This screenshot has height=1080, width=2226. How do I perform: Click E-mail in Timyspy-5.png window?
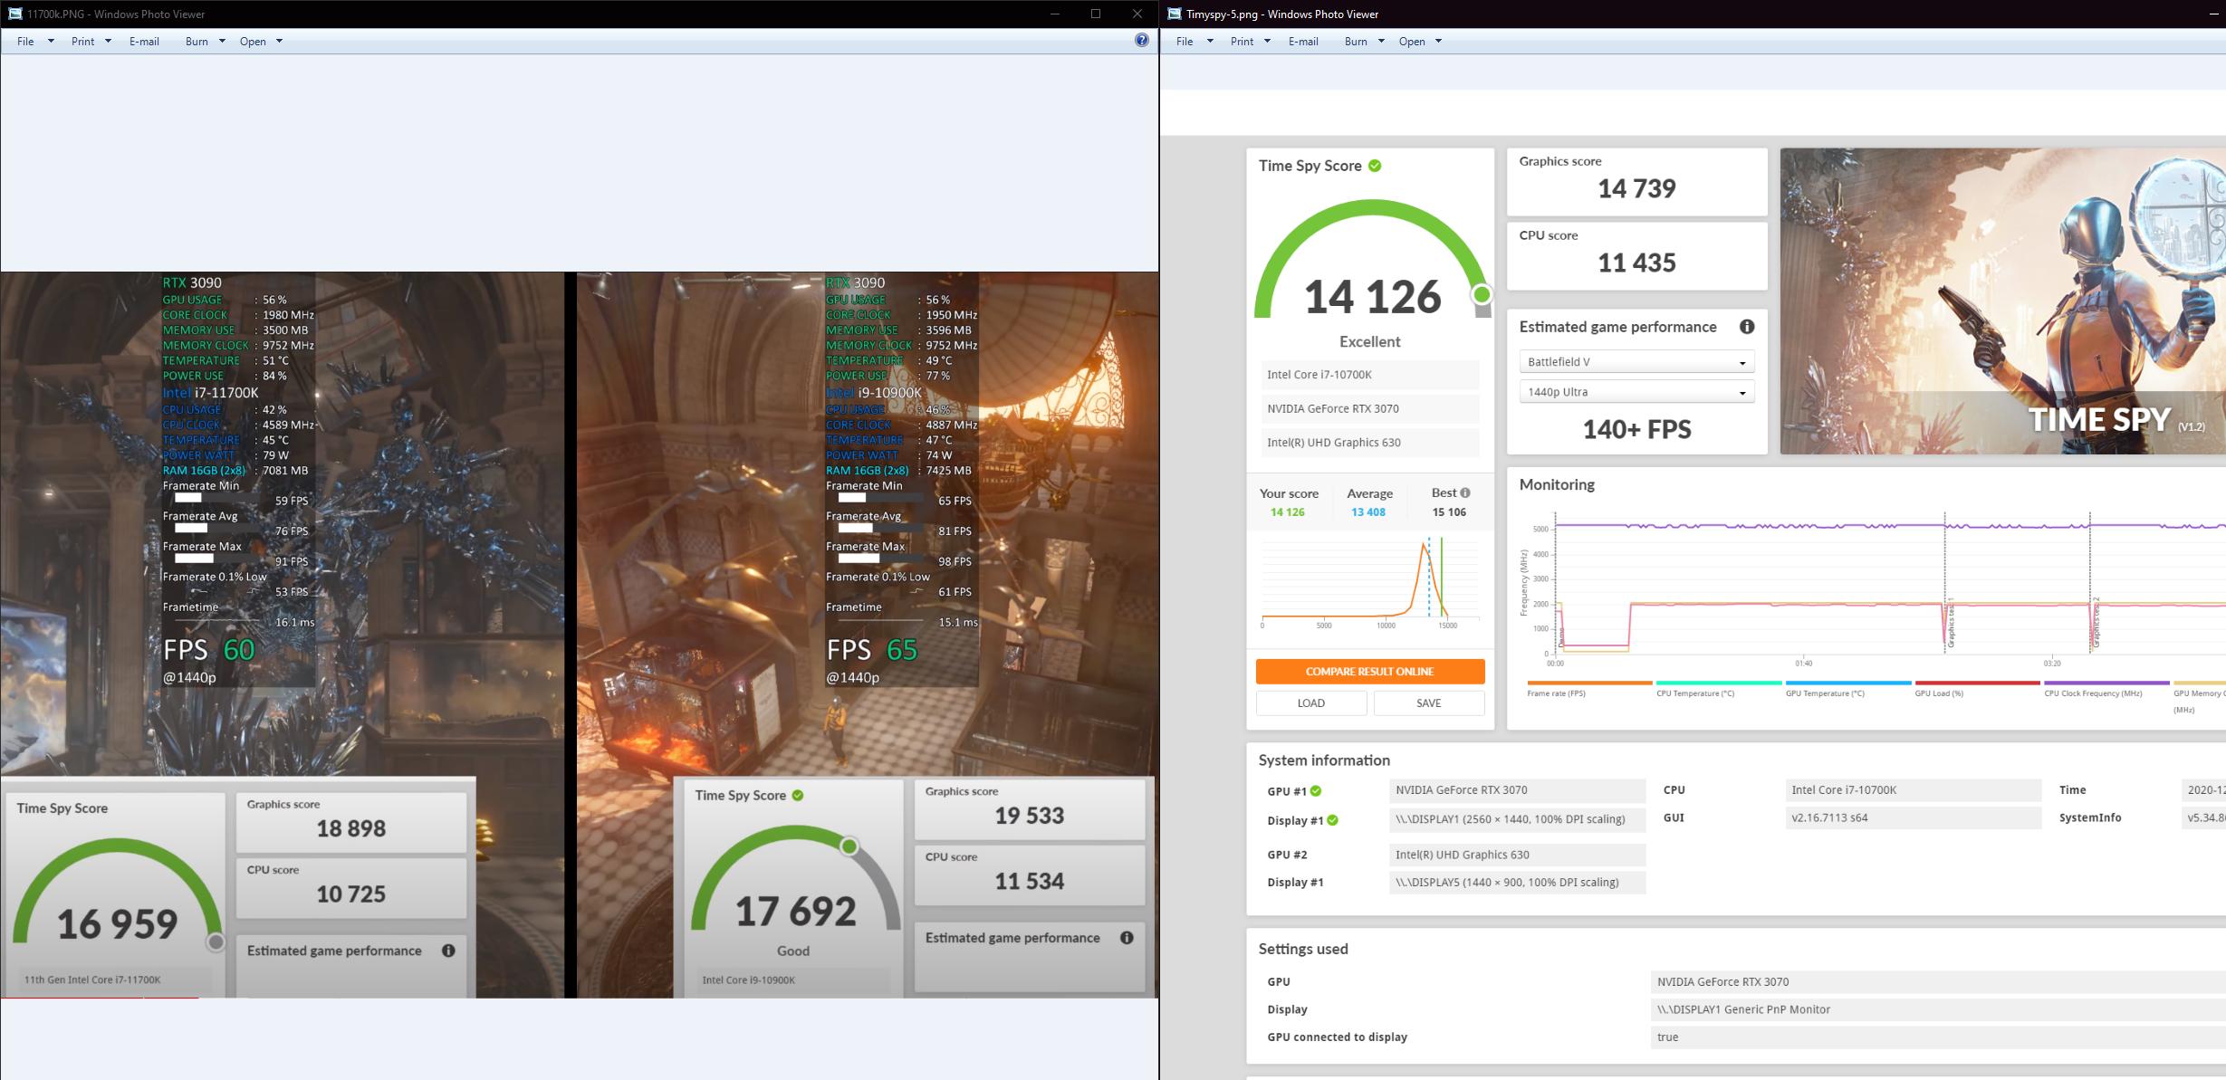point(1303,41)
